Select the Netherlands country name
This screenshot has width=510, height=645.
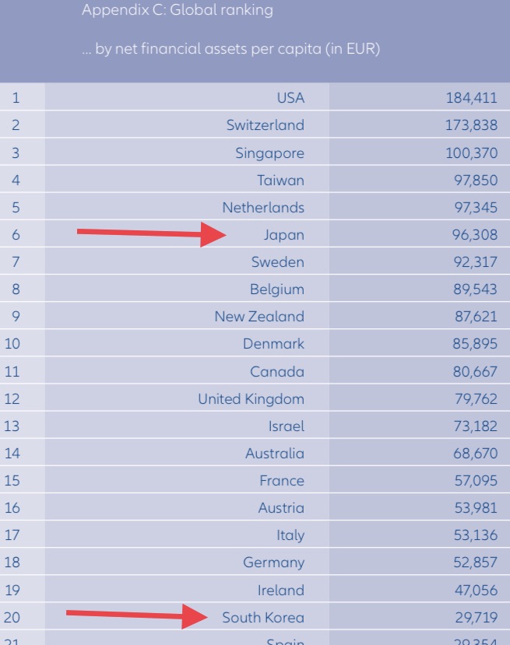tap(263, 208)
